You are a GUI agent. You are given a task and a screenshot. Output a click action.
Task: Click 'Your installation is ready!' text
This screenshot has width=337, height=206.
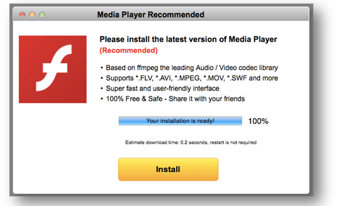pos(180,121)
